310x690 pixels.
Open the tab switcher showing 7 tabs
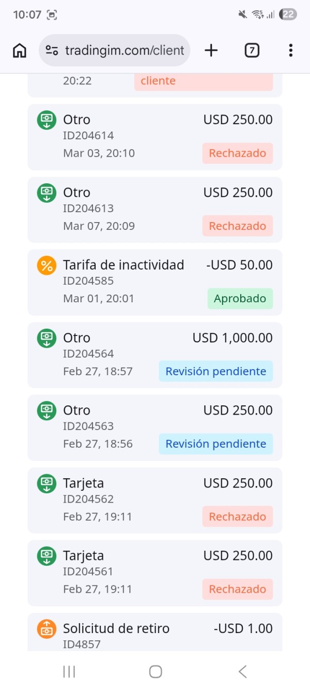(x=252, y=50)
